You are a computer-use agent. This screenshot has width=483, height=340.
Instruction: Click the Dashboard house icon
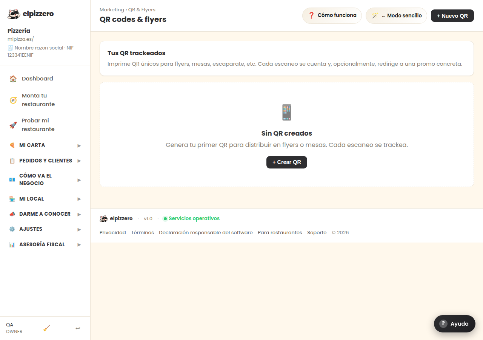click(13, 79)
